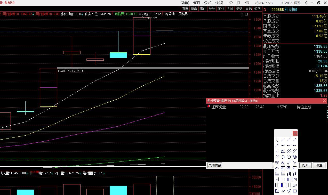Click the 标记 toolbar button
Image resolution: width=328 pixels, height=195 pixels.
239,9
